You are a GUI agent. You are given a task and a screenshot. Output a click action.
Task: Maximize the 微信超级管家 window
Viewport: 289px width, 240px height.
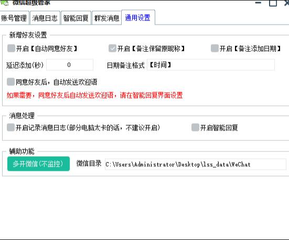pyautogui.click(x=273, y=3)
